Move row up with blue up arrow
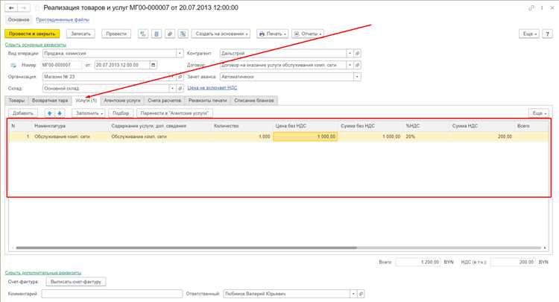Screen dimensions: 559x302 49,113
